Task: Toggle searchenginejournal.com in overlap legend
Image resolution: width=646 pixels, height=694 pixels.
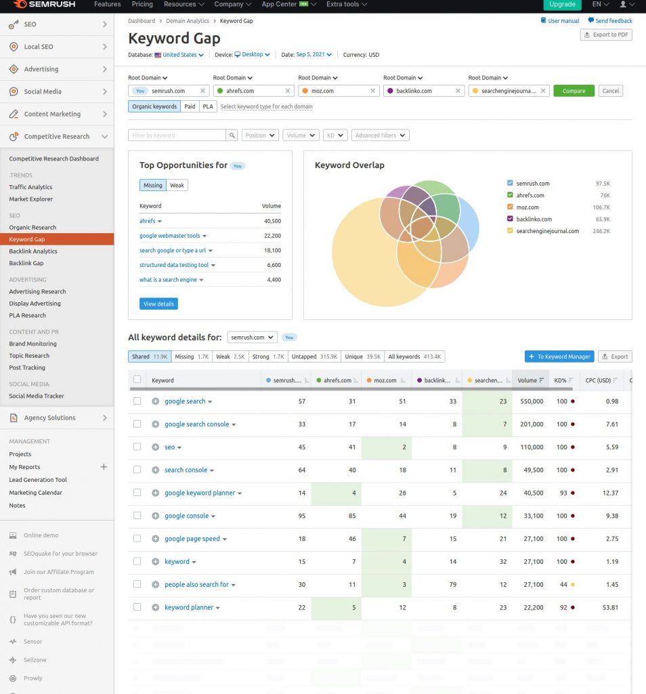Action: pos(510,231)
